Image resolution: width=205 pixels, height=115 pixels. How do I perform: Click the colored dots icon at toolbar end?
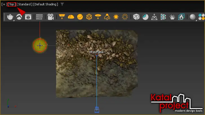(x=201, y=17)
